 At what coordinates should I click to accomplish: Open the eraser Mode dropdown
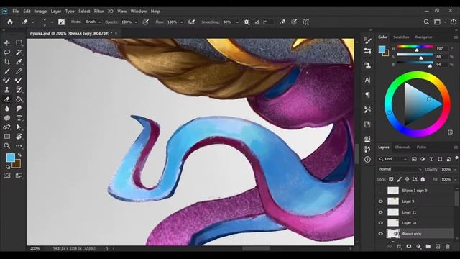(93, 22)
